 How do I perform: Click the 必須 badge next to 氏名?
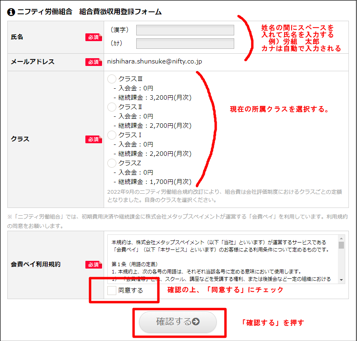[93, 37]
